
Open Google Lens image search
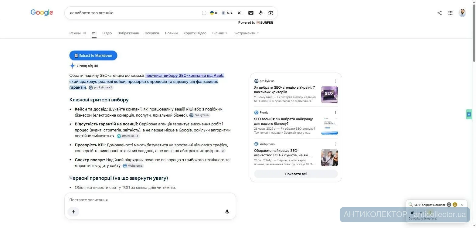tap(271, 13)
